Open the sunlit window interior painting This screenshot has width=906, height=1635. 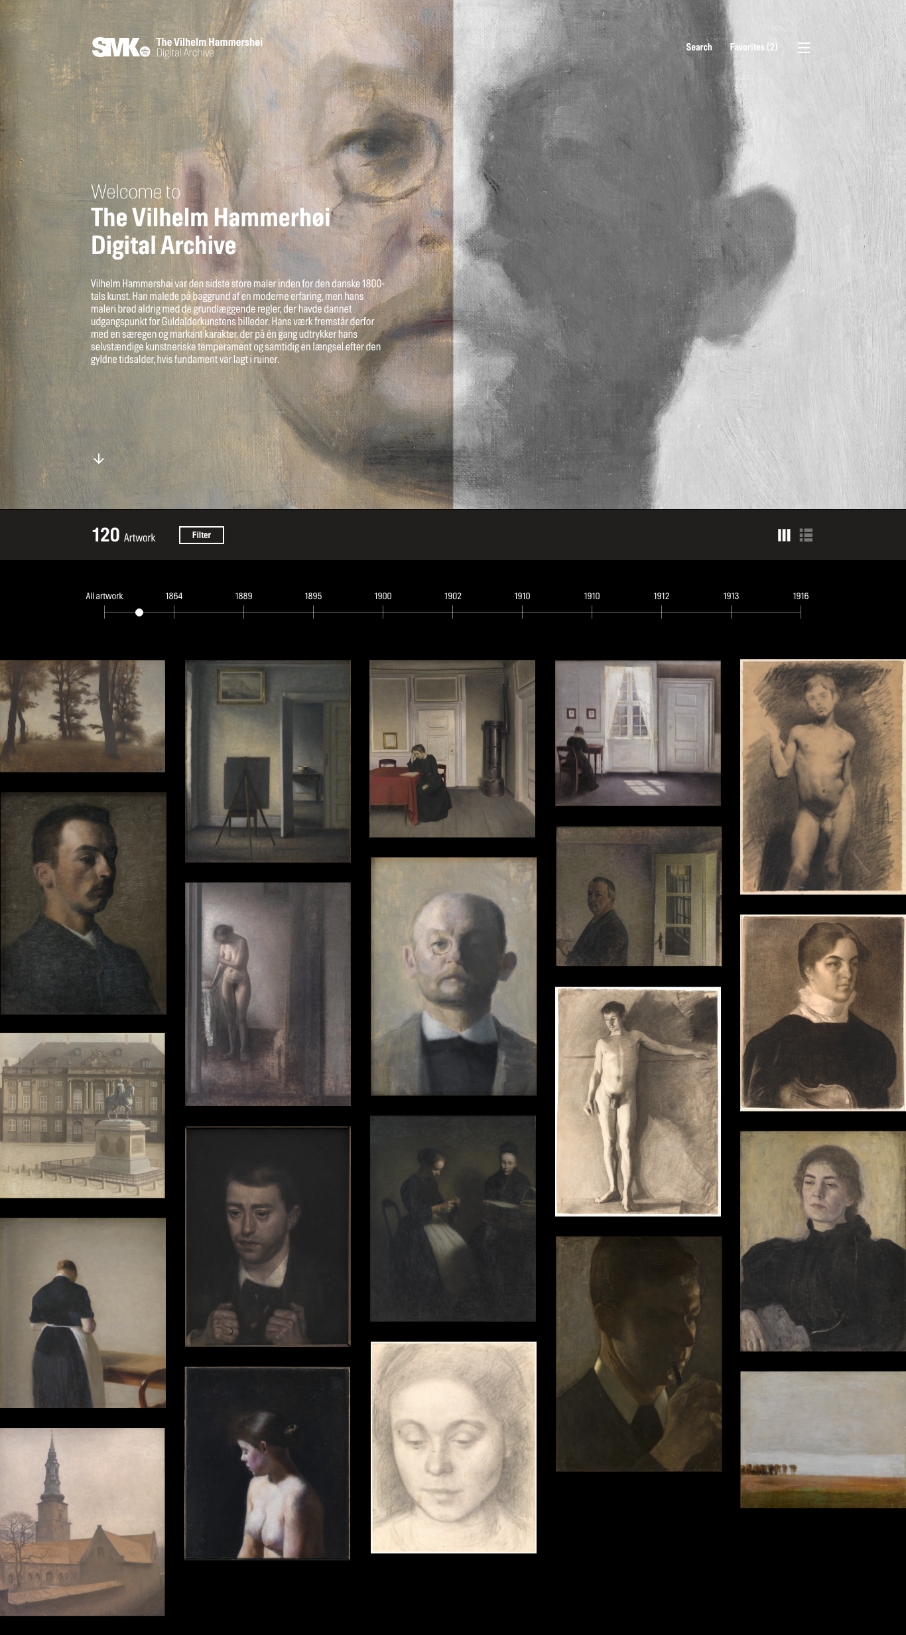coord(638,733)
